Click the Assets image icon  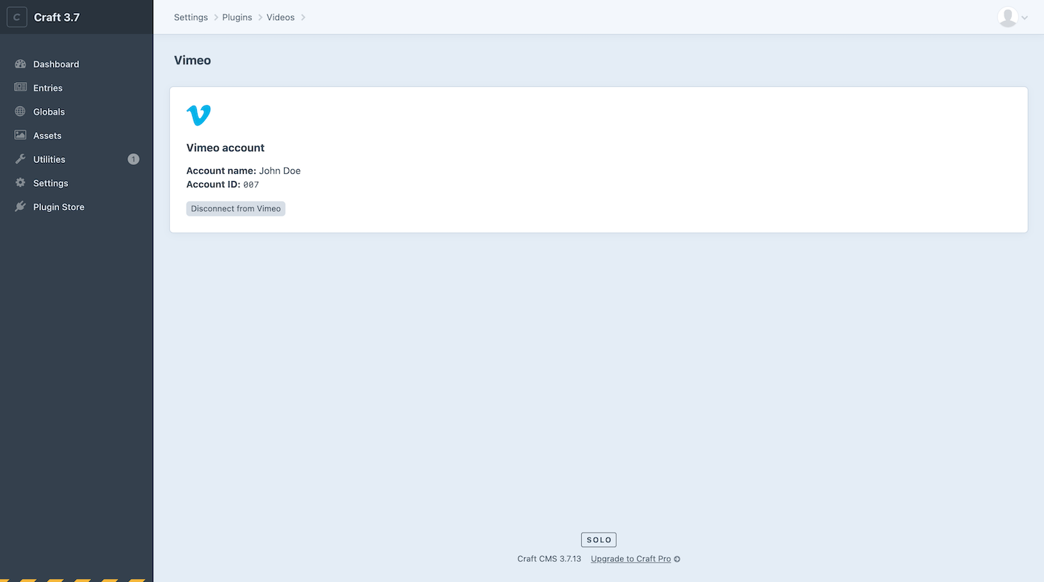tap(21, 135)
